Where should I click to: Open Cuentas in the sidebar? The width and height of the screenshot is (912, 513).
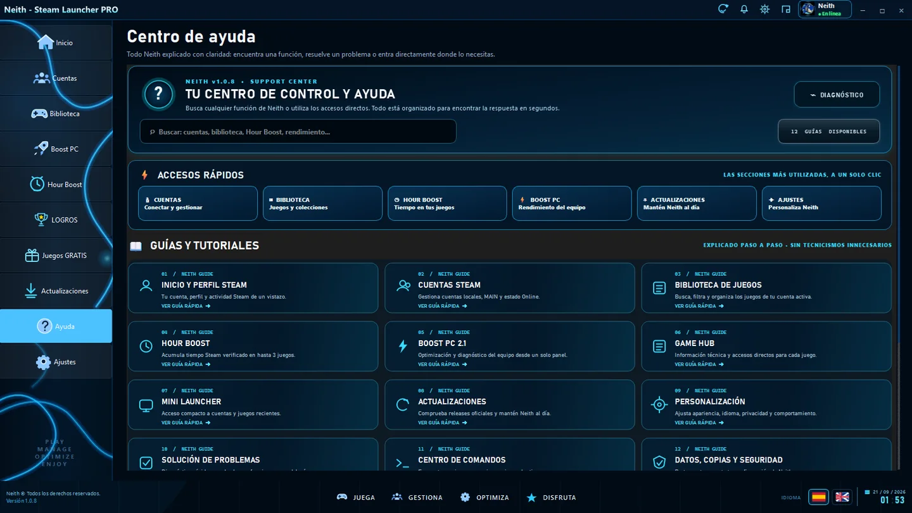[x=56, y=78]
